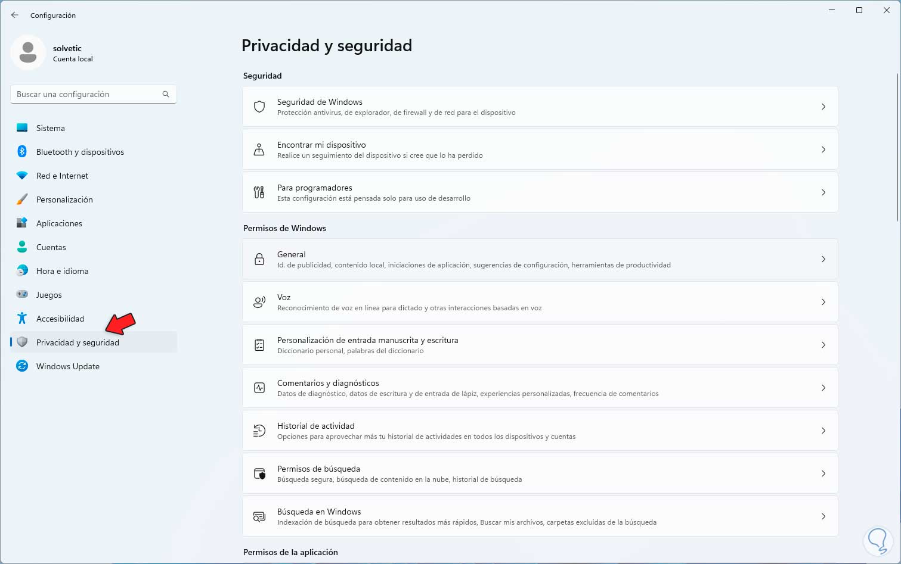Expand the Comentarios y diagnósticos chevron
This screenshot has height=564, width=901.
coord(823,388)
